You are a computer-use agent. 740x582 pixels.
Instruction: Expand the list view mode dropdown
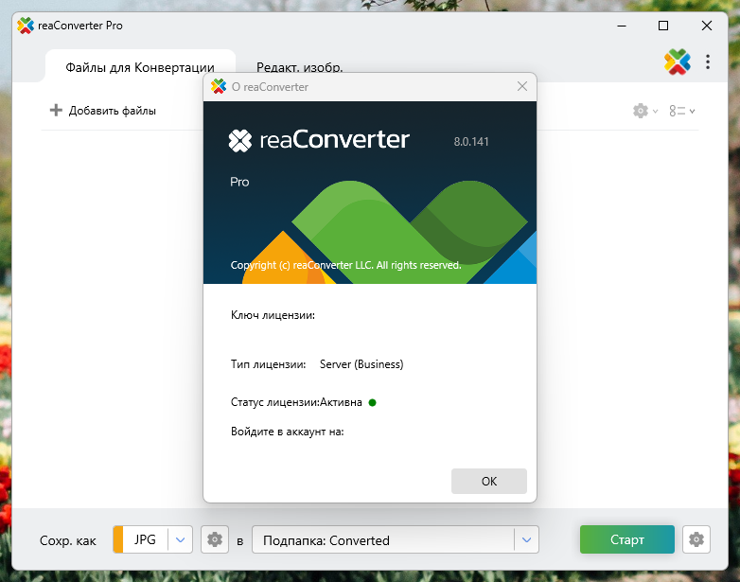pos(682,111)
